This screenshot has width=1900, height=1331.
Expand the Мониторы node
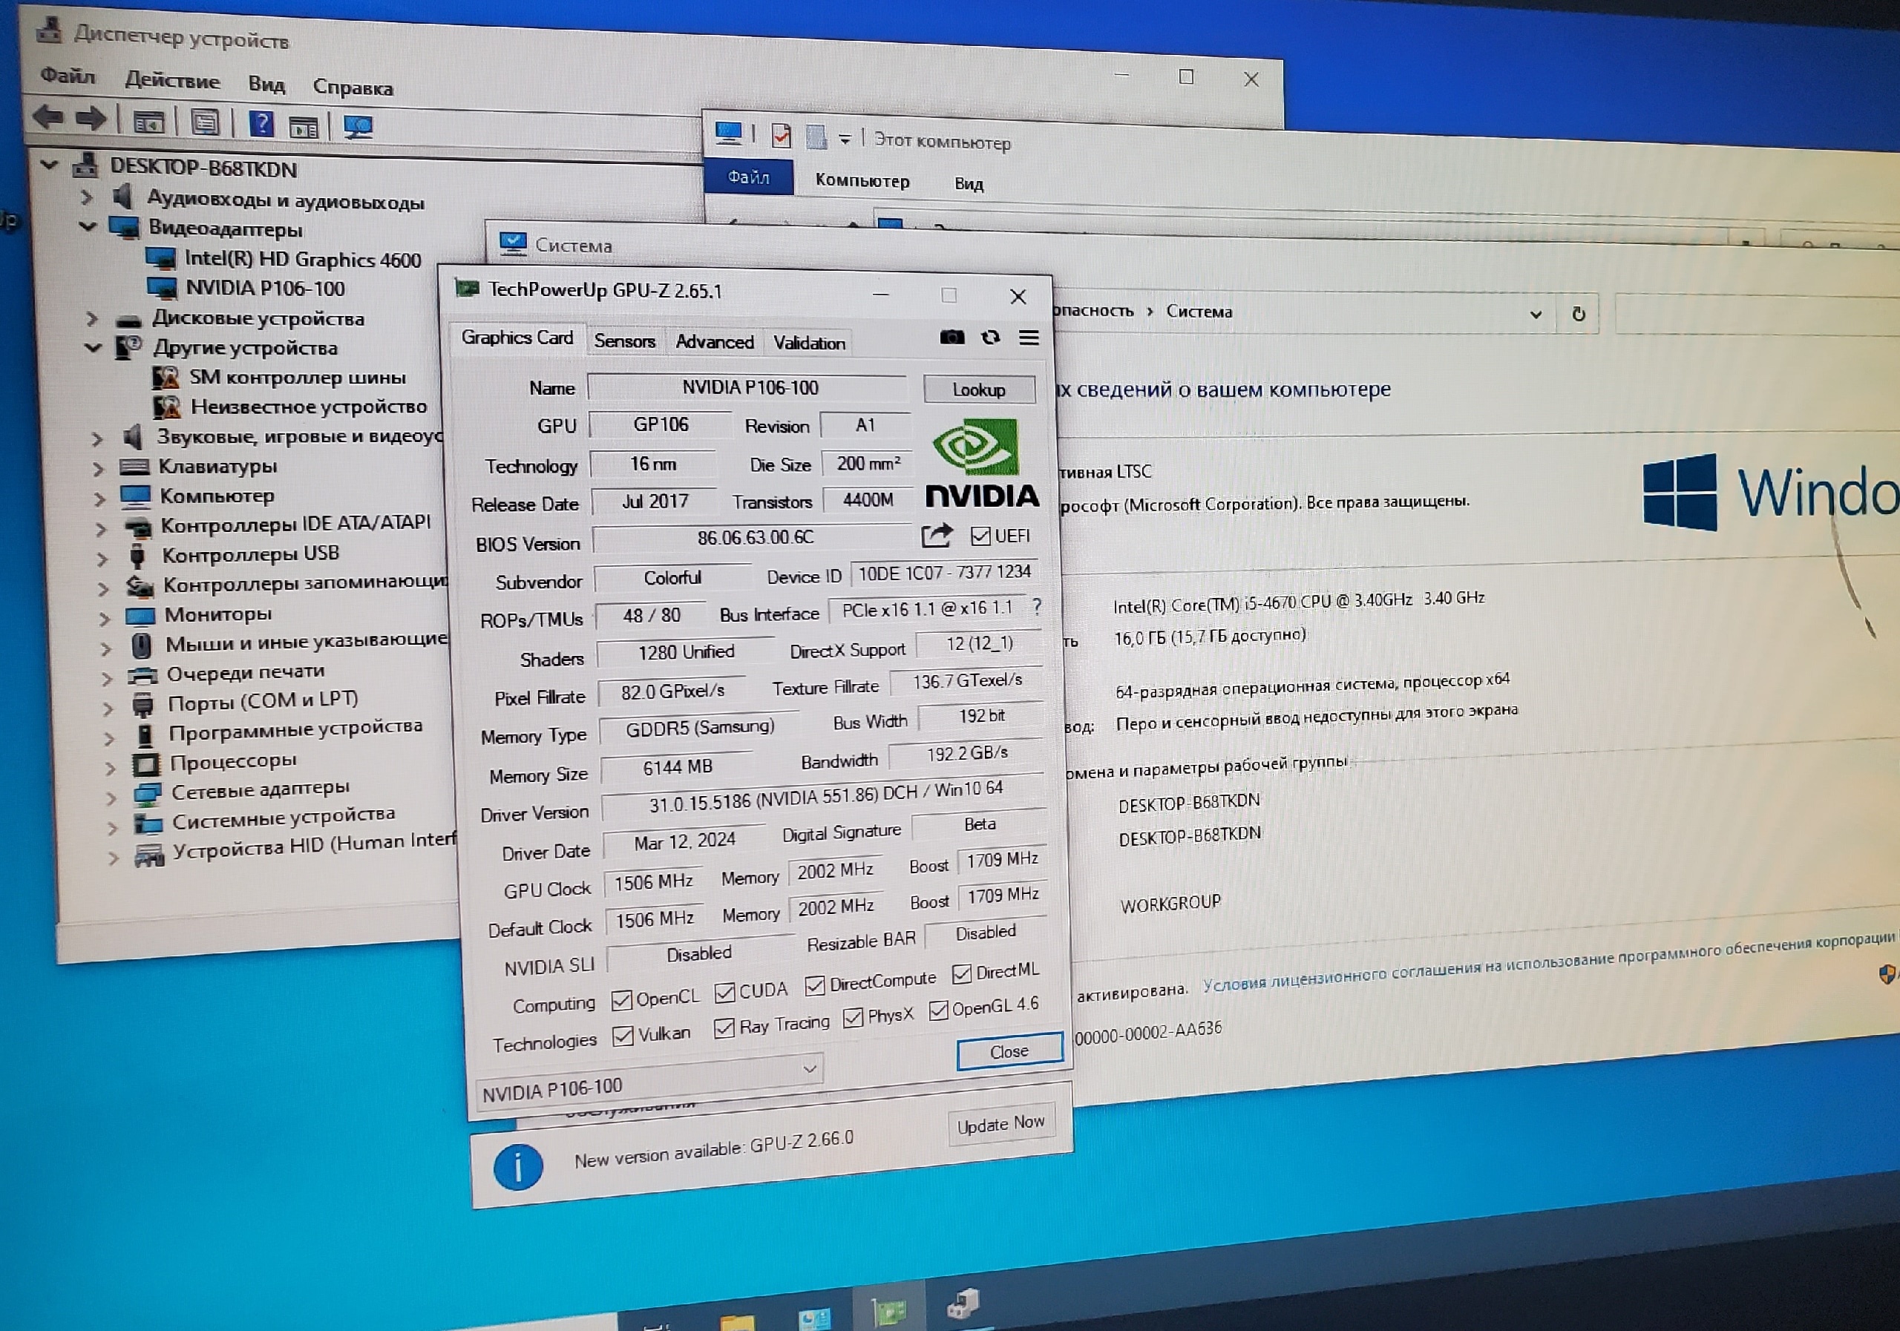point(103,619)
